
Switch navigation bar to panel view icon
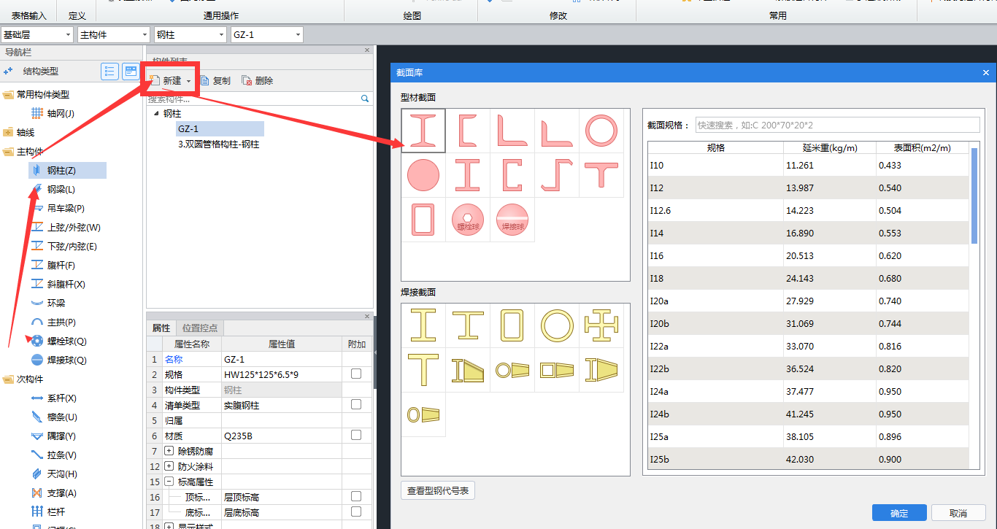pyautogui.click(x=131, y=71)
